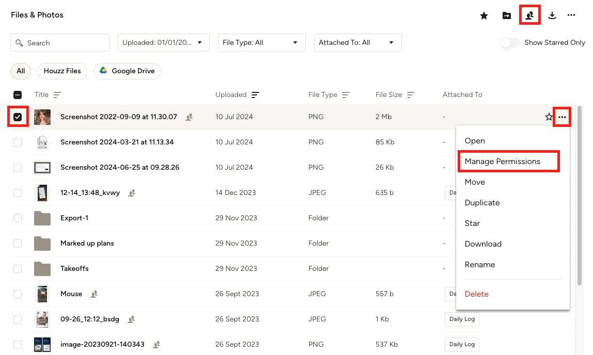Expand the File Type: All dropdown
The image size is (593, 355).
click(x=261, y=43)
